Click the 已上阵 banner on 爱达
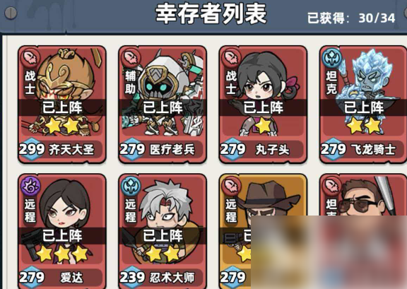This screenshot has height=289, width=407. click(62, 235)
